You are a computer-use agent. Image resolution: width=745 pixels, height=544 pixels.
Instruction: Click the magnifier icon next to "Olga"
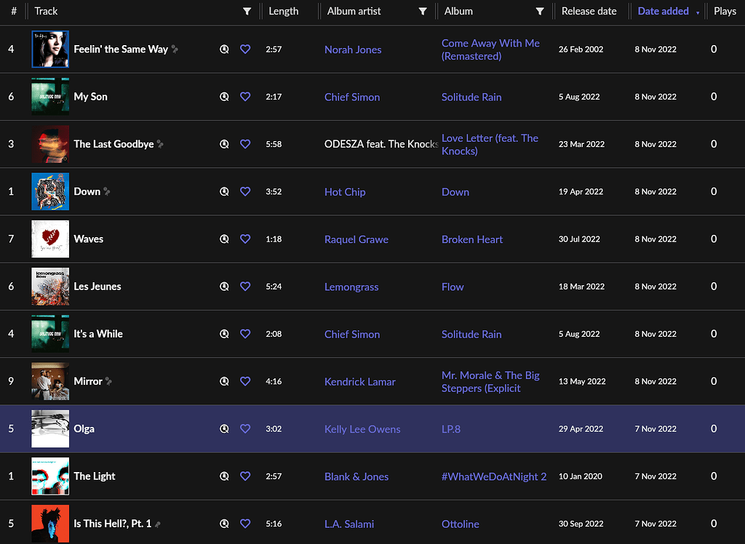(x=223, y=428)
